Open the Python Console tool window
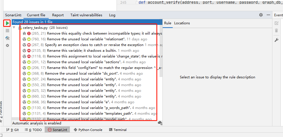The height and width of the screenshot is (137, 283). click(88, 130)
